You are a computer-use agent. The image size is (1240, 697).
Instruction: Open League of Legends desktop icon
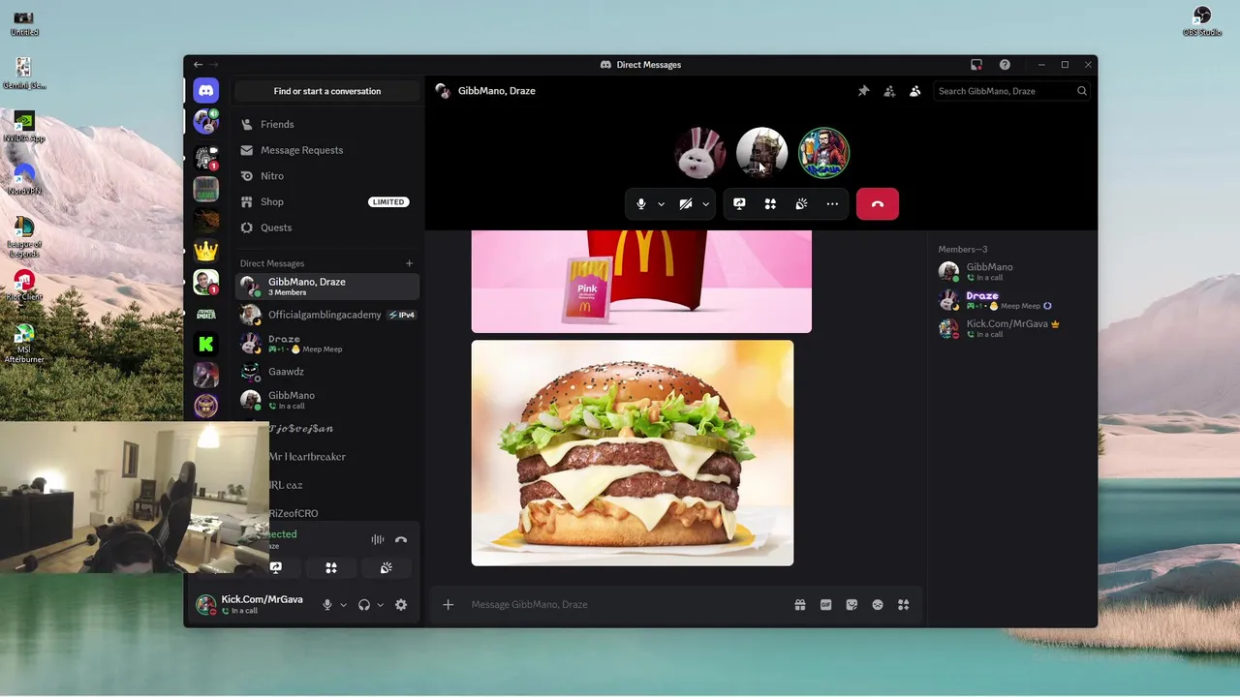click(x=24, y=235)
